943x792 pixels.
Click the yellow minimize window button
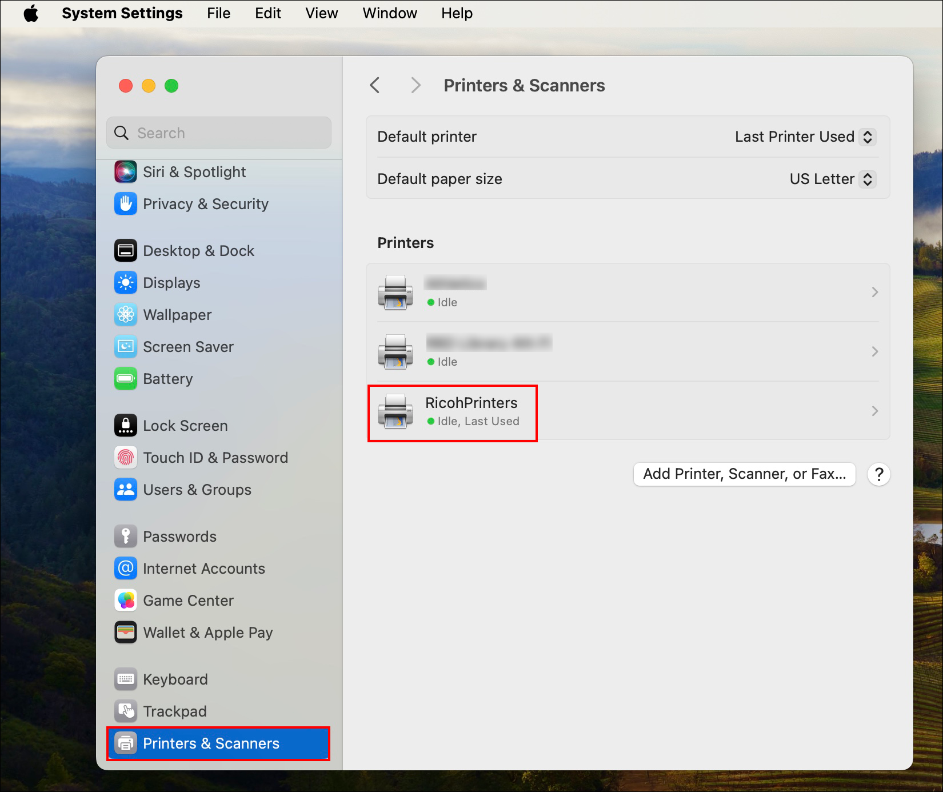[x=149, y=86]
